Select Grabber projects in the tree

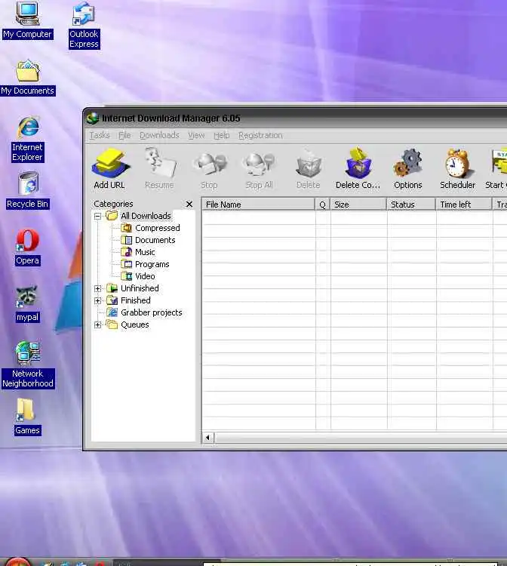[151, 312]
